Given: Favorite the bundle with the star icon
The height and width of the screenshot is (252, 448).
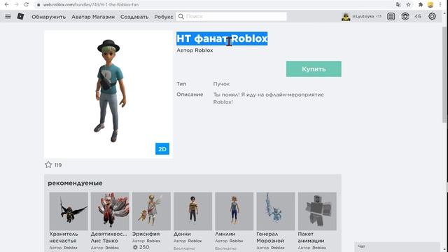Looking at the screenshot, I should pos(48,165).
